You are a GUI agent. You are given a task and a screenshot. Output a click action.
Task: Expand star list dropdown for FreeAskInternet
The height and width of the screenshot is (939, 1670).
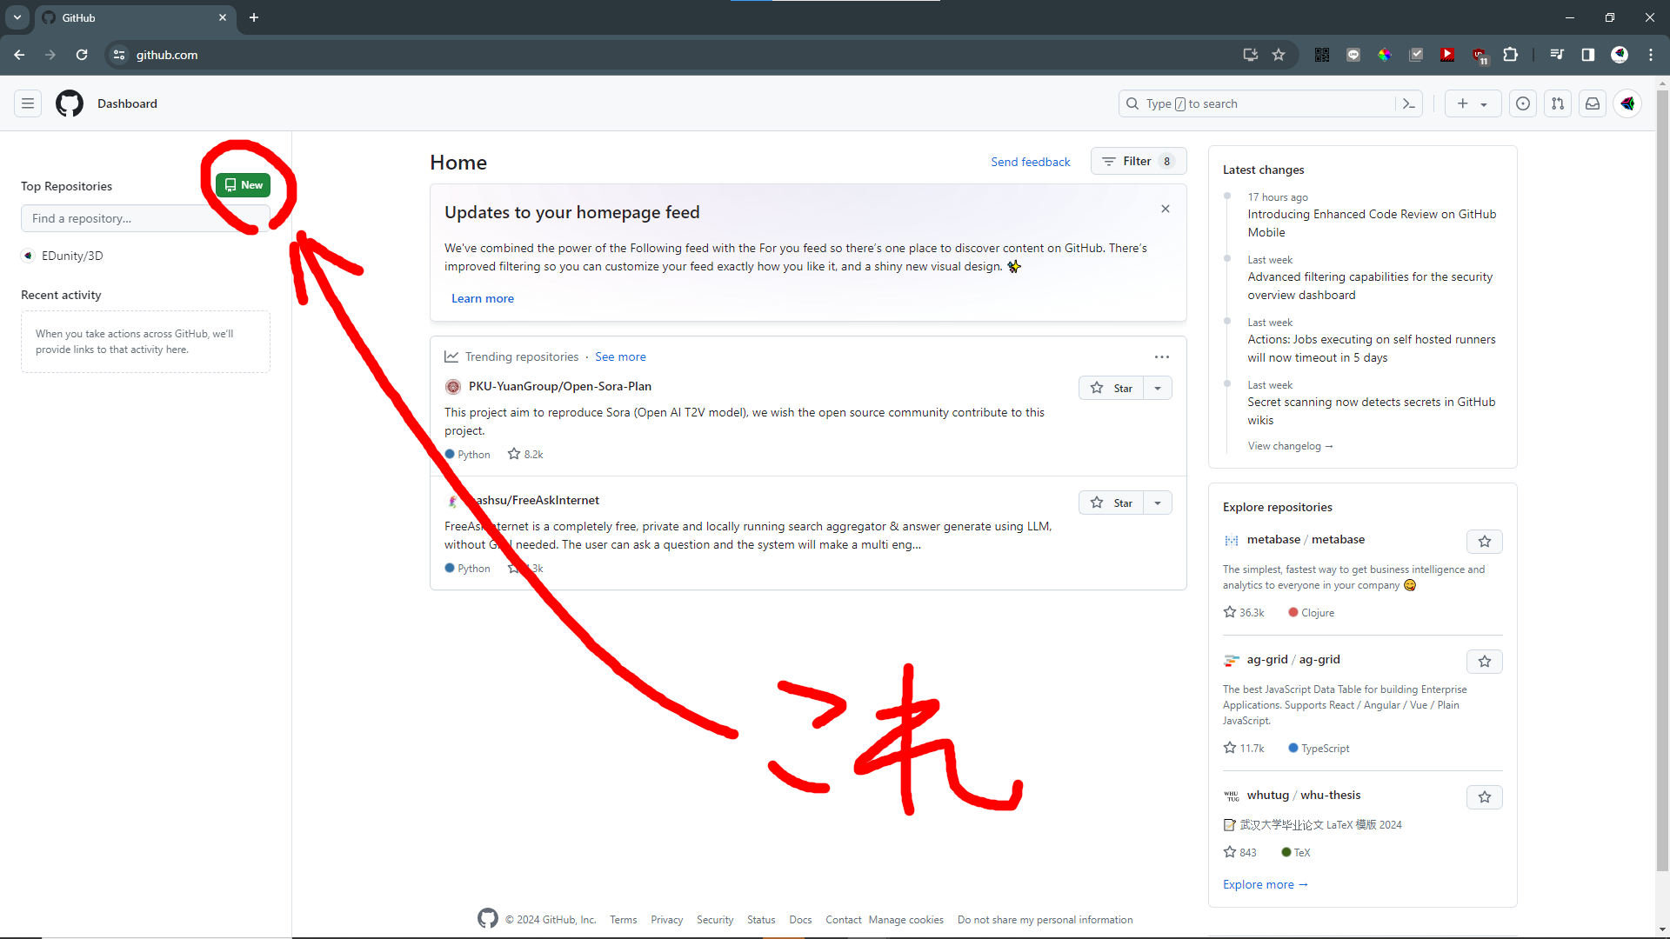click(1158, 503)
